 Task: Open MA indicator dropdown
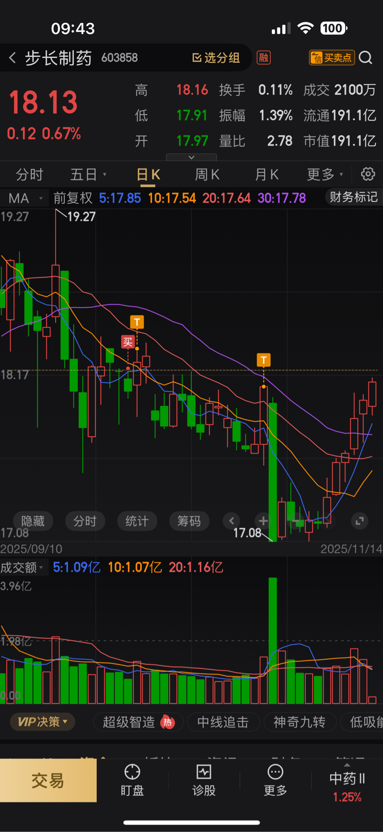(25, 198)
